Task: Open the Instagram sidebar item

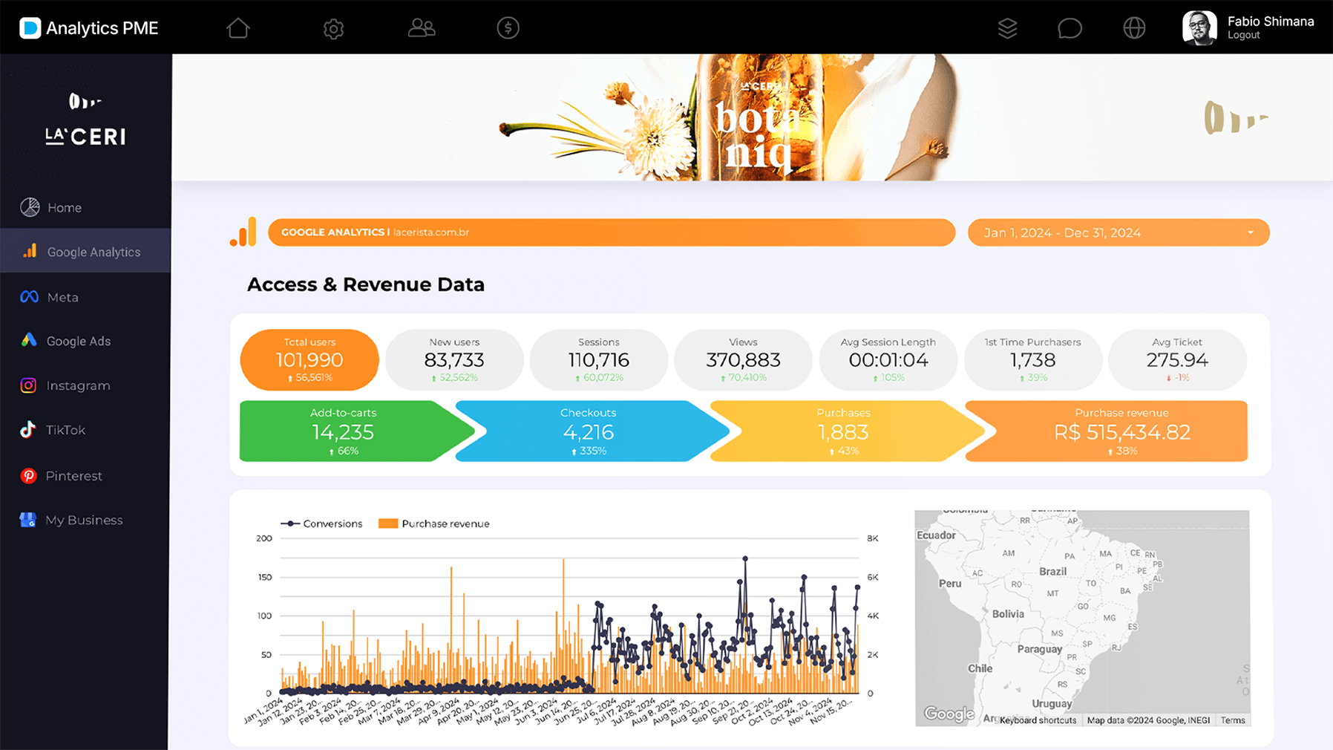Action: [x=78, y=385]
